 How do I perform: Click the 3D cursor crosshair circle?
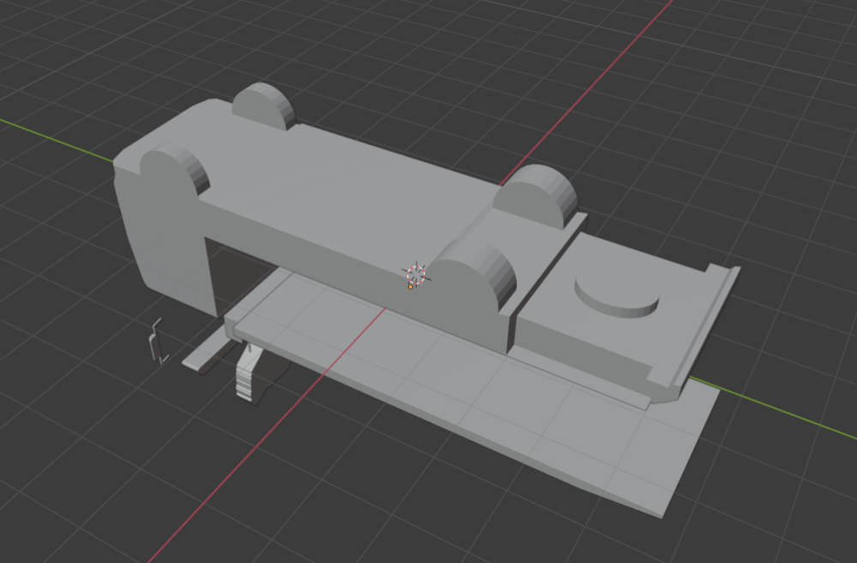416,273
